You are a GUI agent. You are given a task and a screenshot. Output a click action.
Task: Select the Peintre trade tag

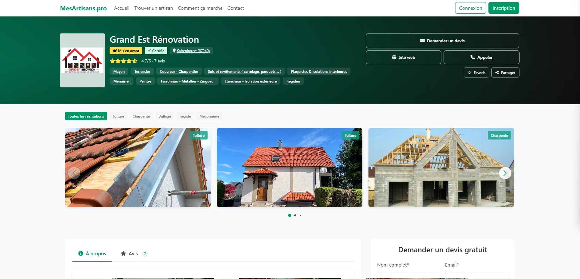pos(145,81)
